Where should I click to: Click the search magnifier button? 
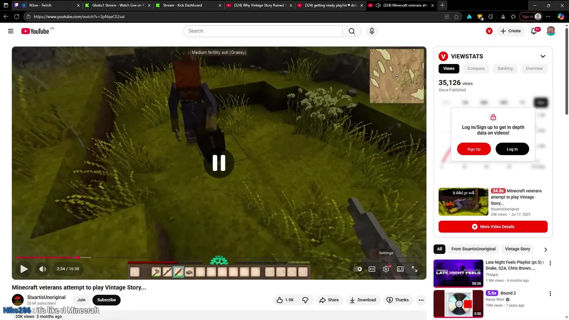tap(352, 31)
